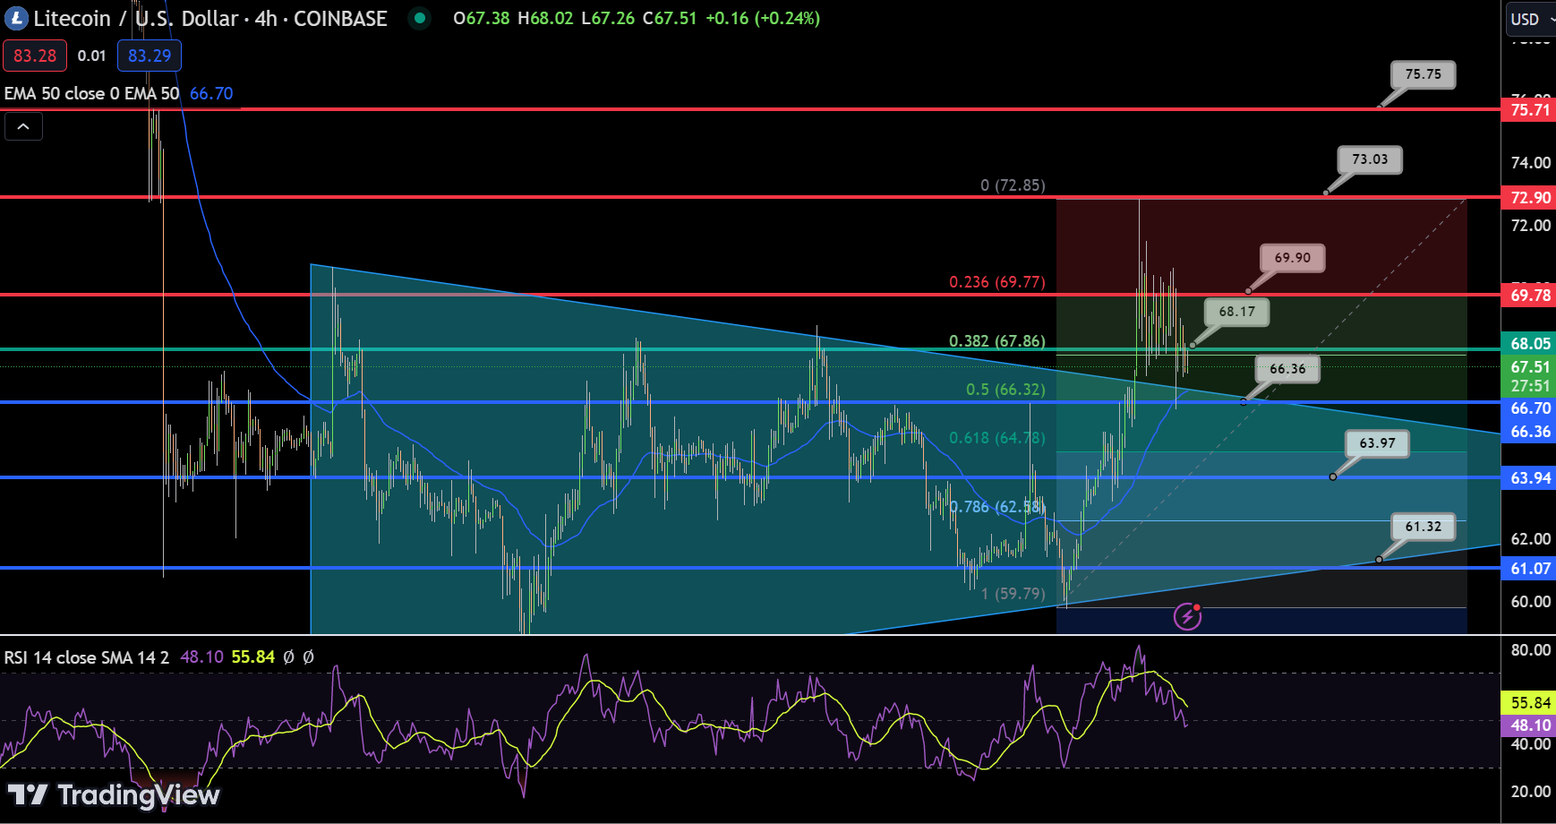Screen dimensions: 1556x824
Task: Click the 61.07 blue price axis tag
Action: pos(1529,569)
